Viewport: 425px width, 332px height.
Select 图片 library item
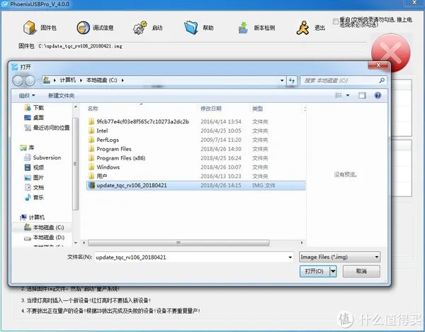[34, 177]
